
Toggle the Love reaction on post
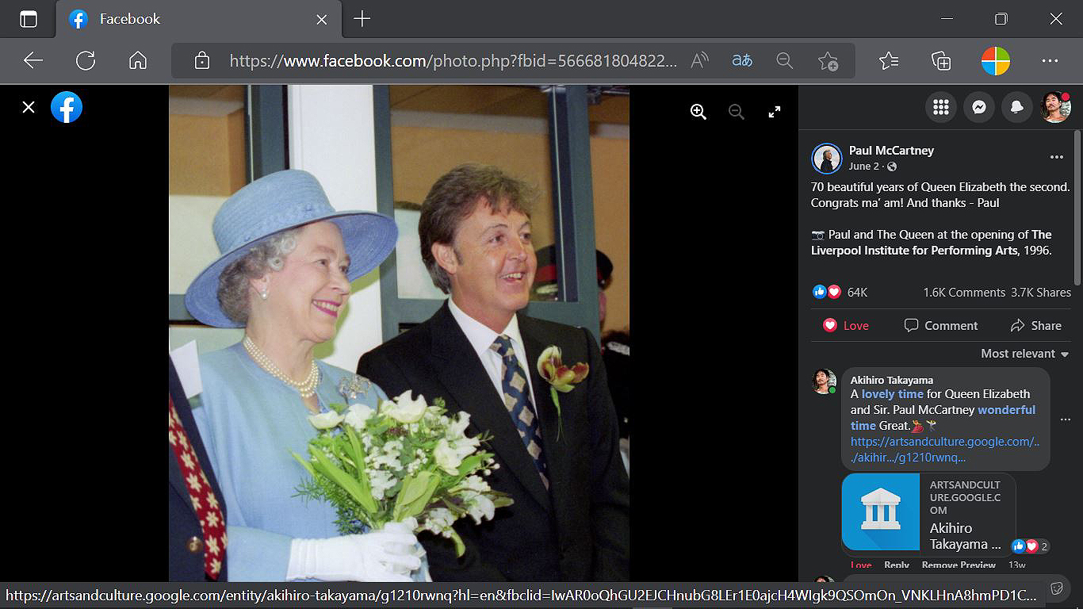(x=845, y=325)
